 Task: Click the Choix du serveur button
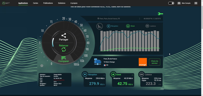click(x=155, y=62)
